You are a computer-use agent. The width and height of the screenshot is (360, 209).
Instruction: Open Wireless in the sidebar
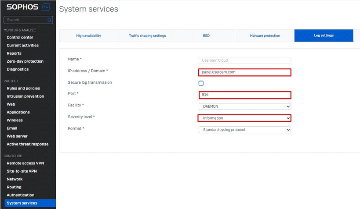15,120
